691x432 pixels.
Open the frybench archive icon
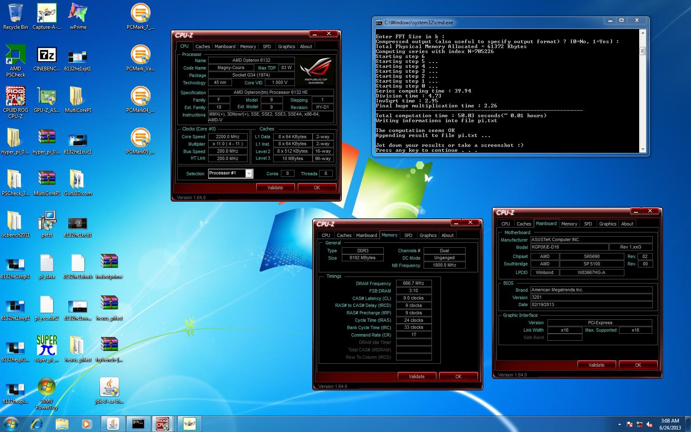pyautogui.click(x=109, y=349)
